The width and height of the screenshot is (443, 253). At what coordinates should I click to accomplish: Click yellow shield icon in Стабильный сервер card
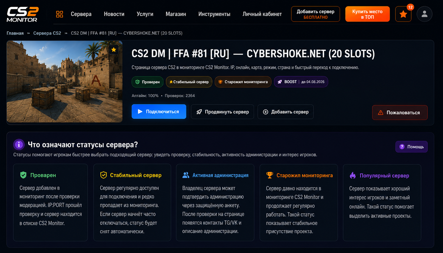[x=103, y=175]
